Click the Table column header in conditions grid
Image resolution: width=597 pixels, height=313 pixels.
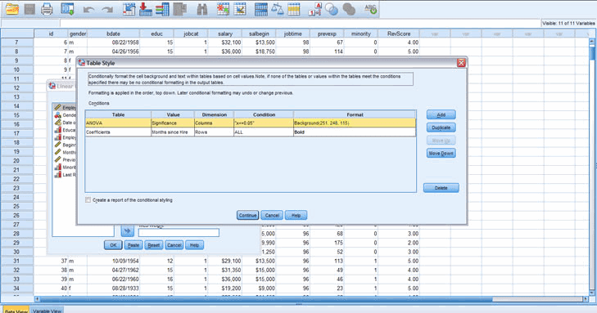coord(118,114)
